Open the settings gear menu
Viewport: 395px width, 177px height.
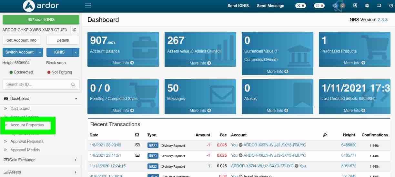pyautogui.click(x=367, y=6)
